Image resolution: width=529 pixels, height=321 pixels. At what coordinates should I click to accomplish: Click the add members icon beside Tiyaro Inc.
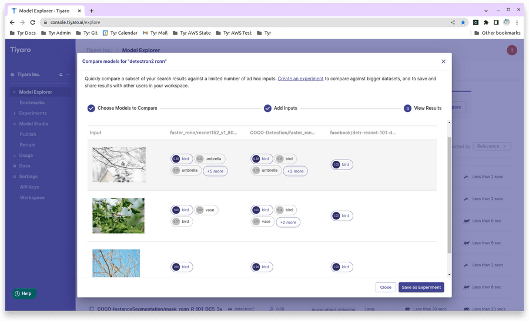click(61, 75)
